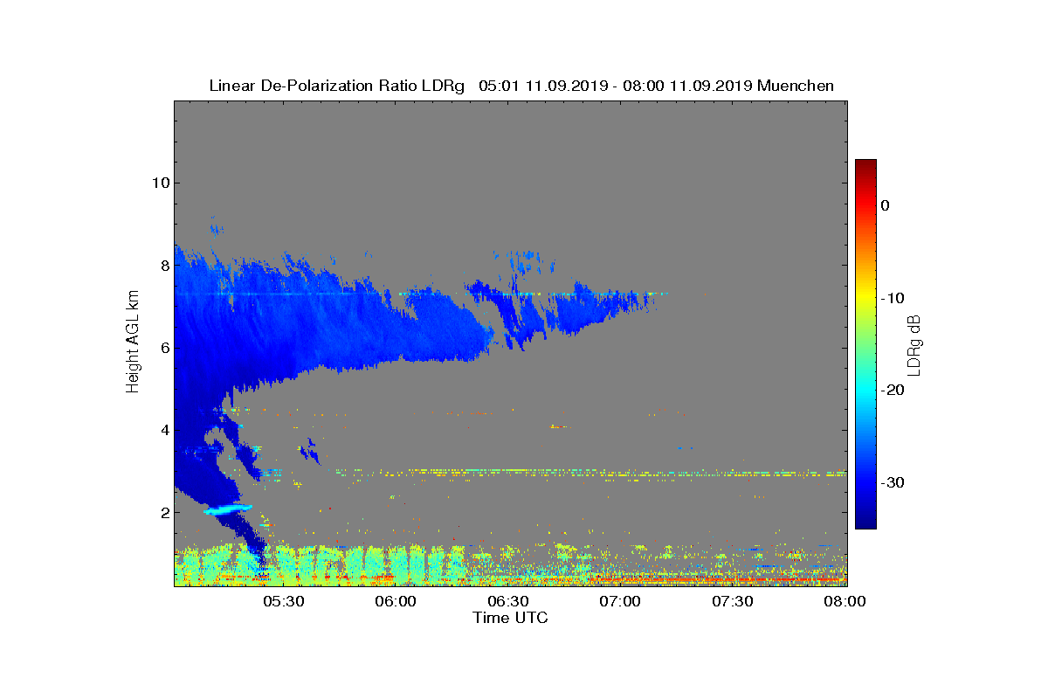Click the 06:30 time tick label
1048x699 pixels.
[508, 601]
